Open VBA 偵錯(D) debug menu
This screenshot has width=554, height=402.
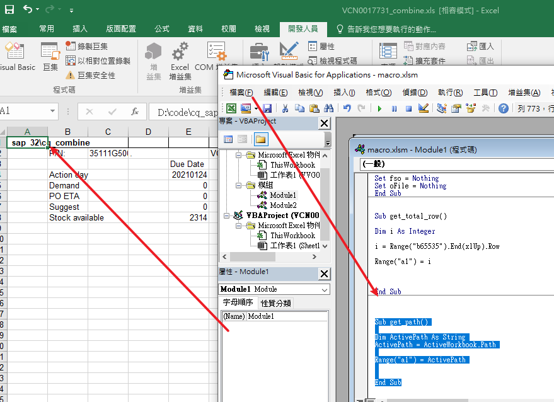(x=415, y=93)
